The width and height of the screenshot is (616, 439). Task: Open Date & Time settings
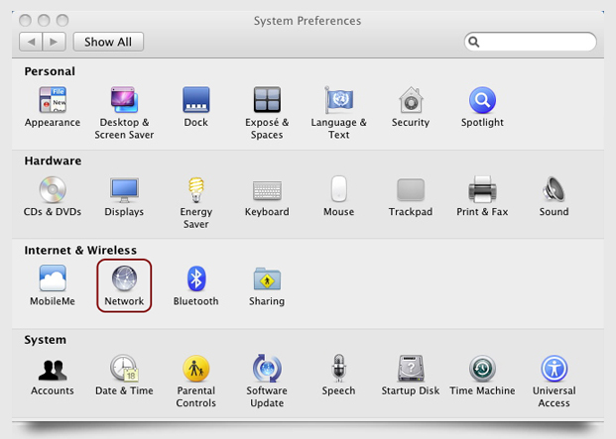pos(124,375)
